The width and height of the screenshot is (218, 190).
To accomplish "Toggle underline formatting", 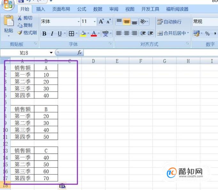I will tap(60, 34).
